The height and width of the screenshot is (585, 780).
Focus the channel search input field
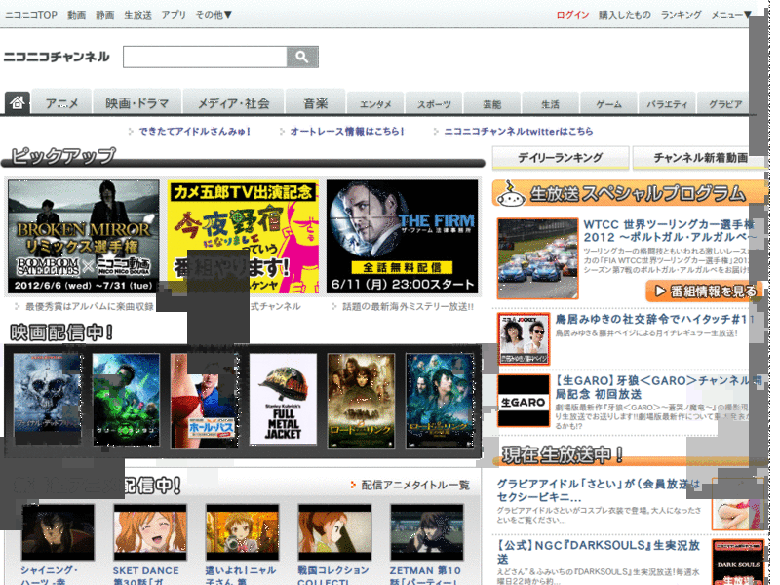click(x=205, y=57)
